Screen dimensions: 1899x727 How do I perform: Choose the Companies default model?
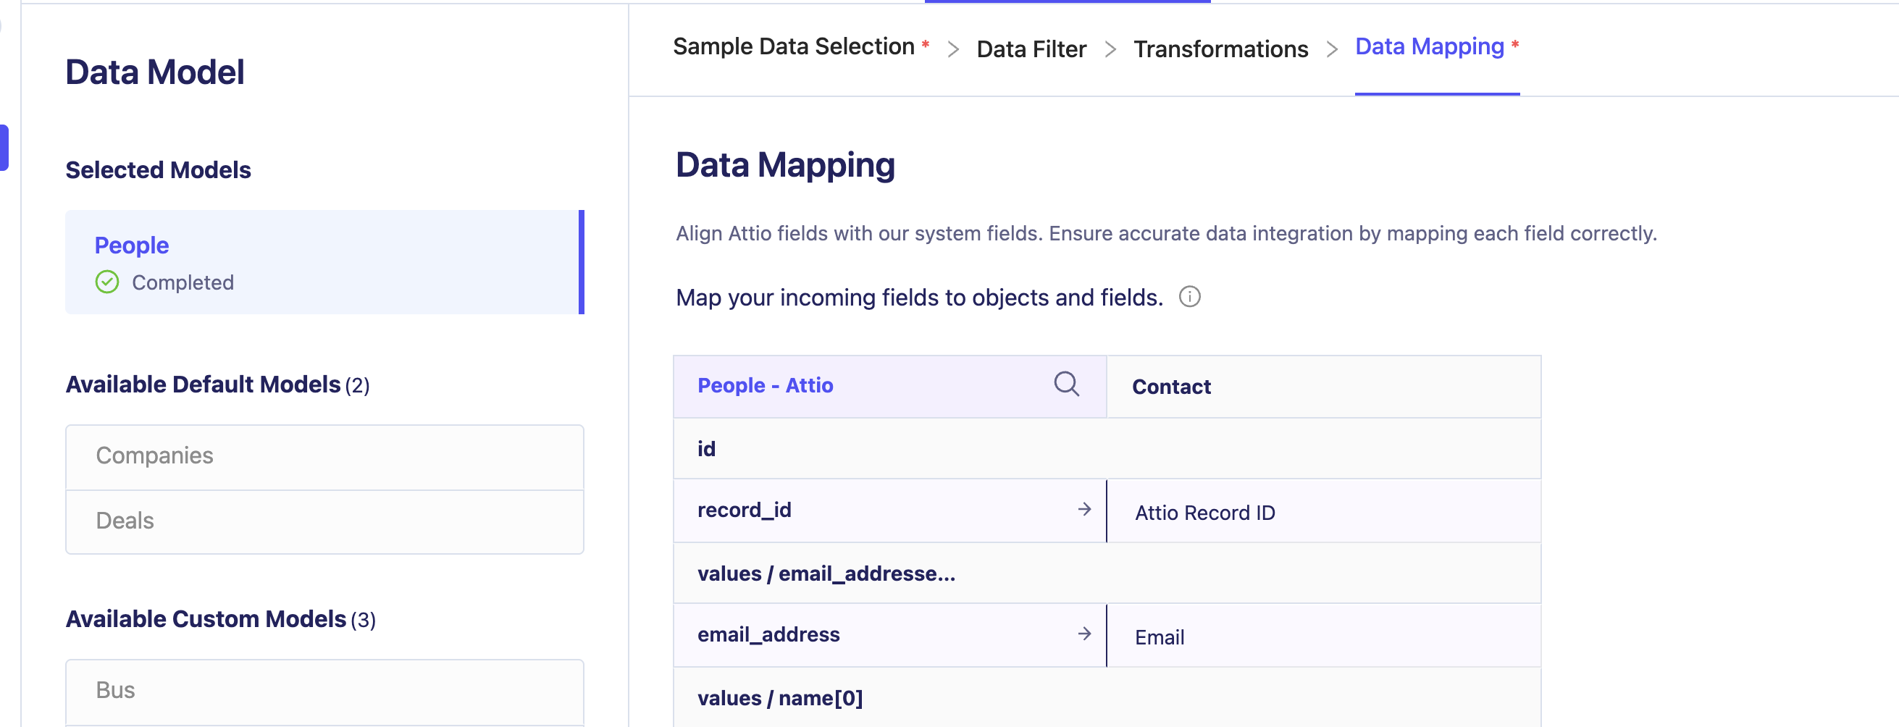pyautogui.click(x=324, y=456)
